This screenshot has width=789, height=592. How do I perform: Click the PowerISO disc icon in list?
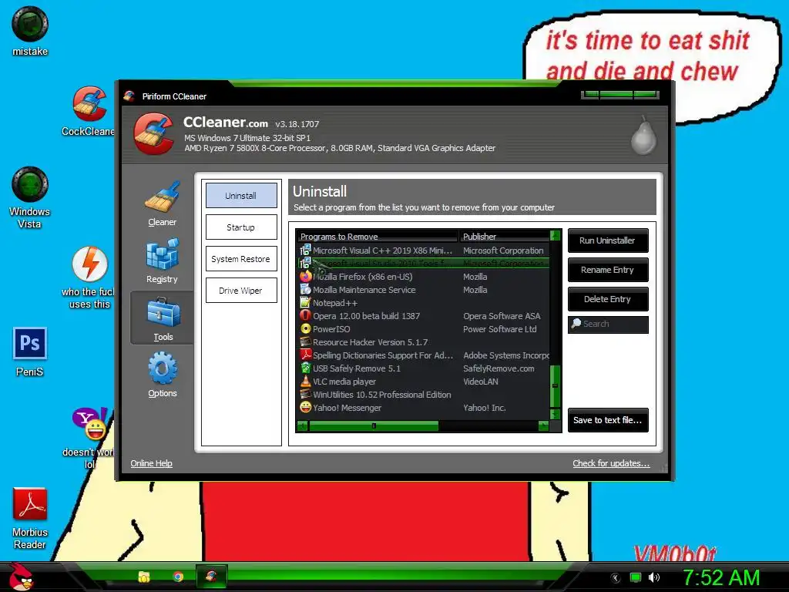point(305,328)
